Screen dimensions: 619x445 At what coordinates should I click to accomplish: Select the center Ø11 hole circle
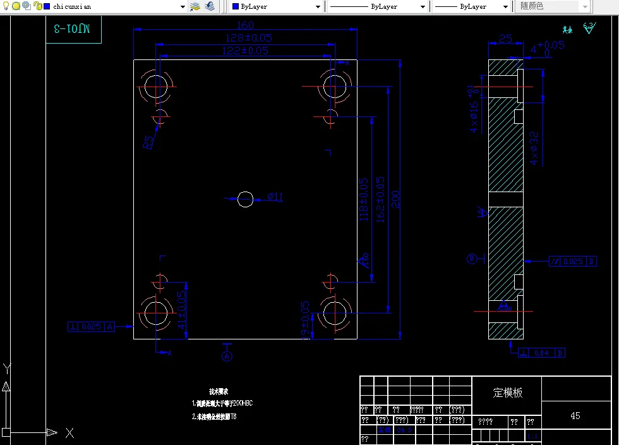245,199
